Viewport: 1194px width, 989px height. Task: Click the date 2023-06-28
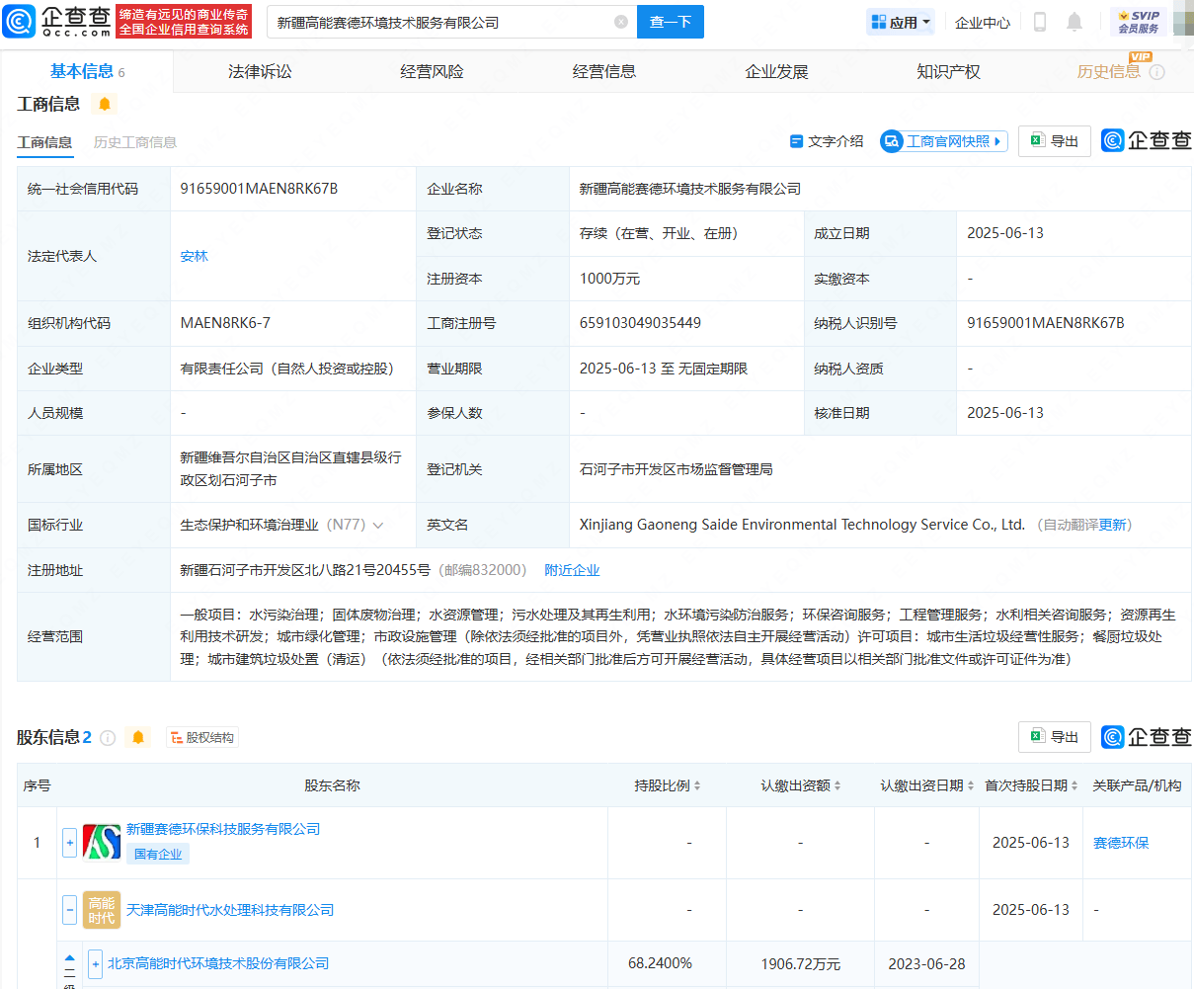pyautogui.click(x=926, y=963)
